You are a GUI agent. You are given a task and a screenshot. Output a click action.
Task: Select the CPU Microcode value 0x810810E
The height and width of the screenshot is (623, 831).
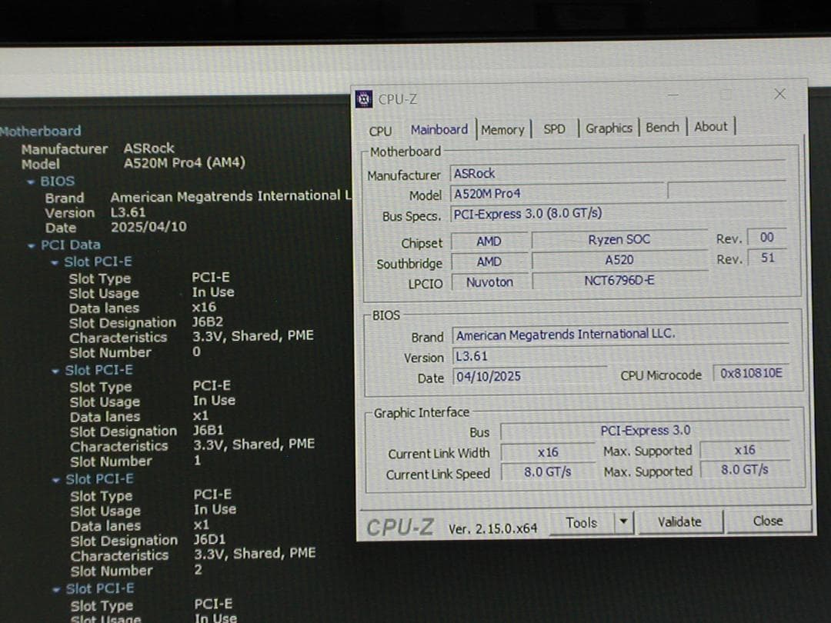pyautogui.click(x=750, y=375)
